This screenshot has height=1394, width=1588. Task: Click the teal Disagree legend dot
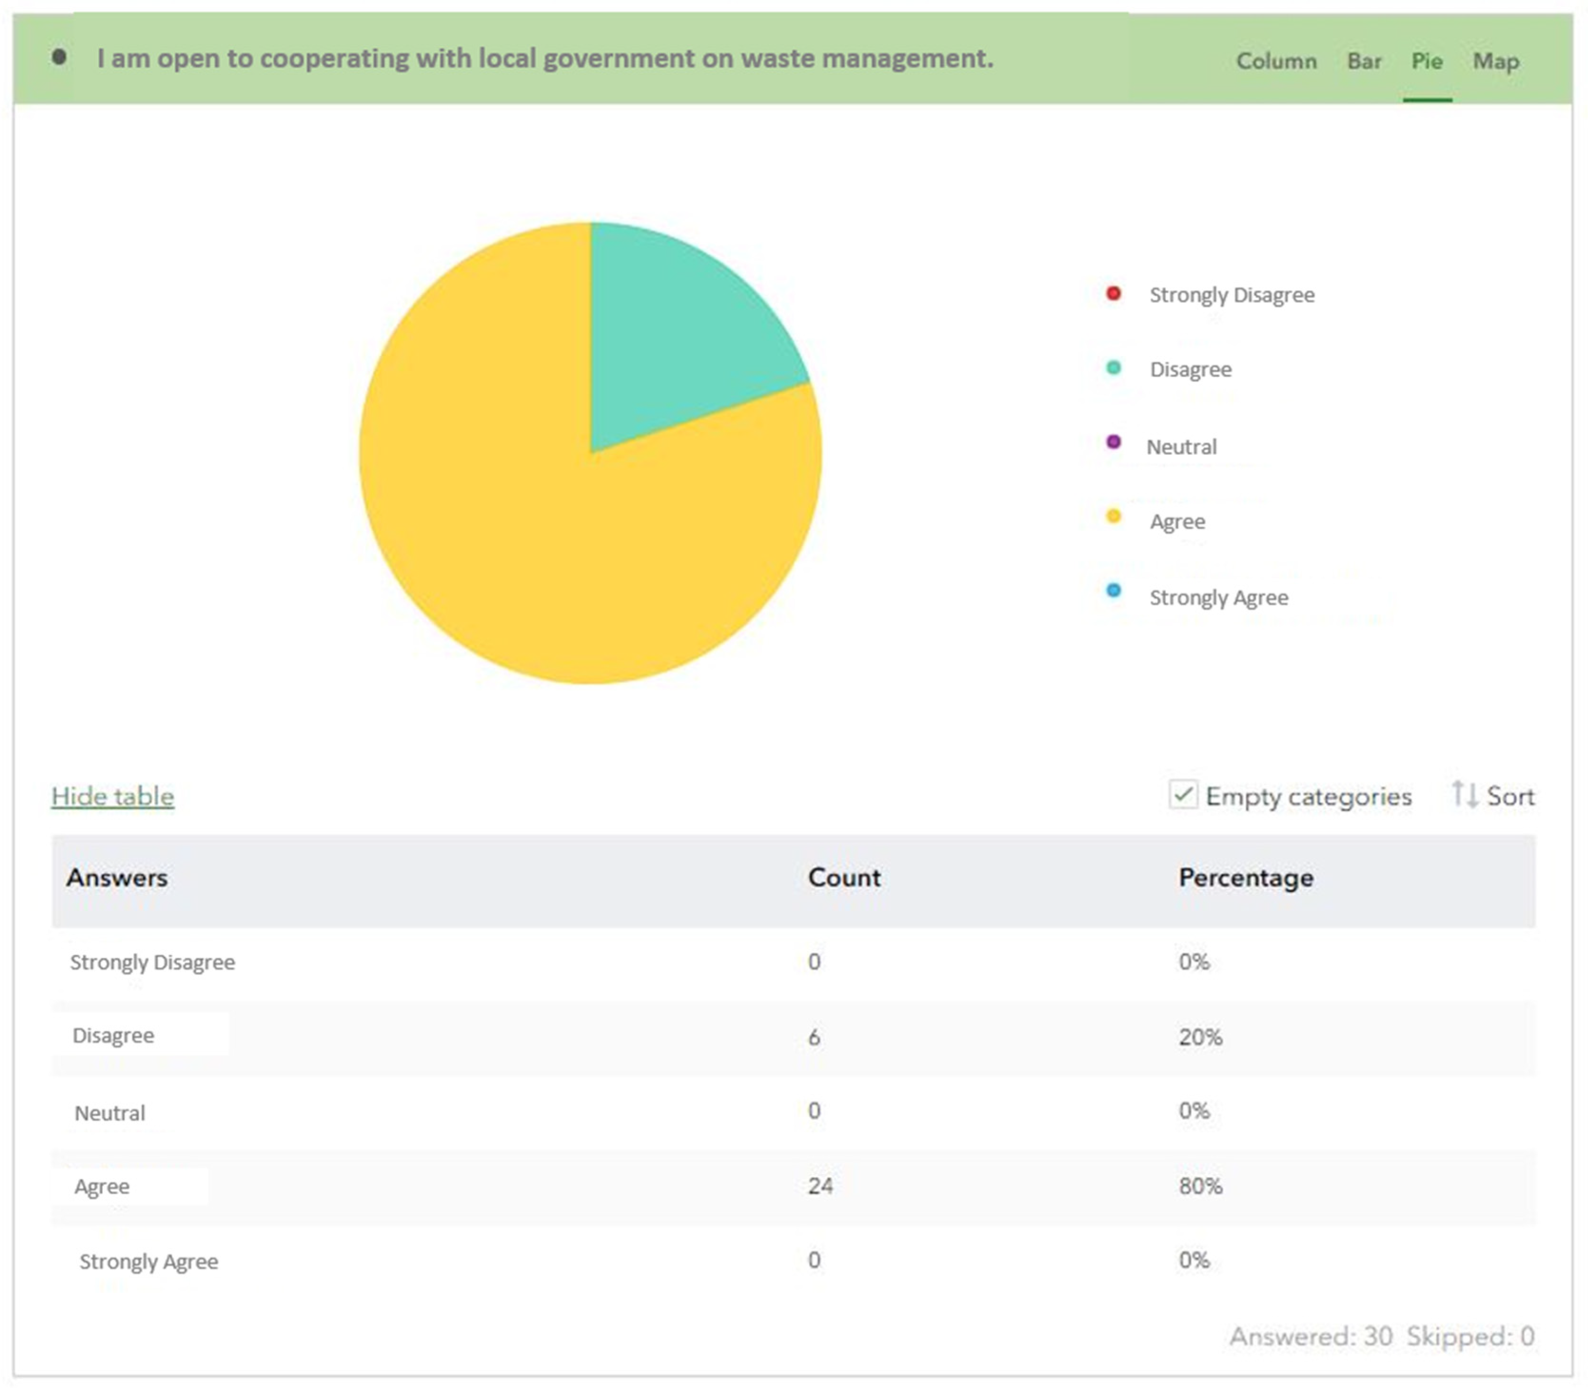point(1113,368)
